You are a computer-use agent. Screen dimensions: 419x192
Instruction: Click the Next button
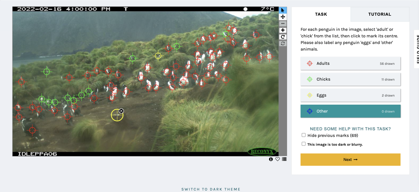tap(351, 160)
